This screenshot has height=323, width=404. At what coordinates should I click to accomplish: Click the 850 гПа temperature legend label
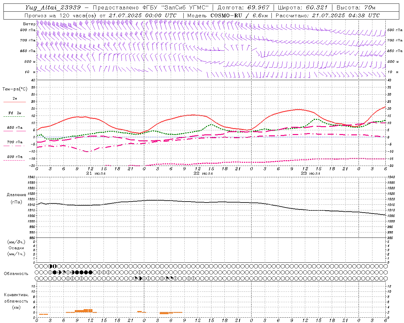(x=15, y=128)
